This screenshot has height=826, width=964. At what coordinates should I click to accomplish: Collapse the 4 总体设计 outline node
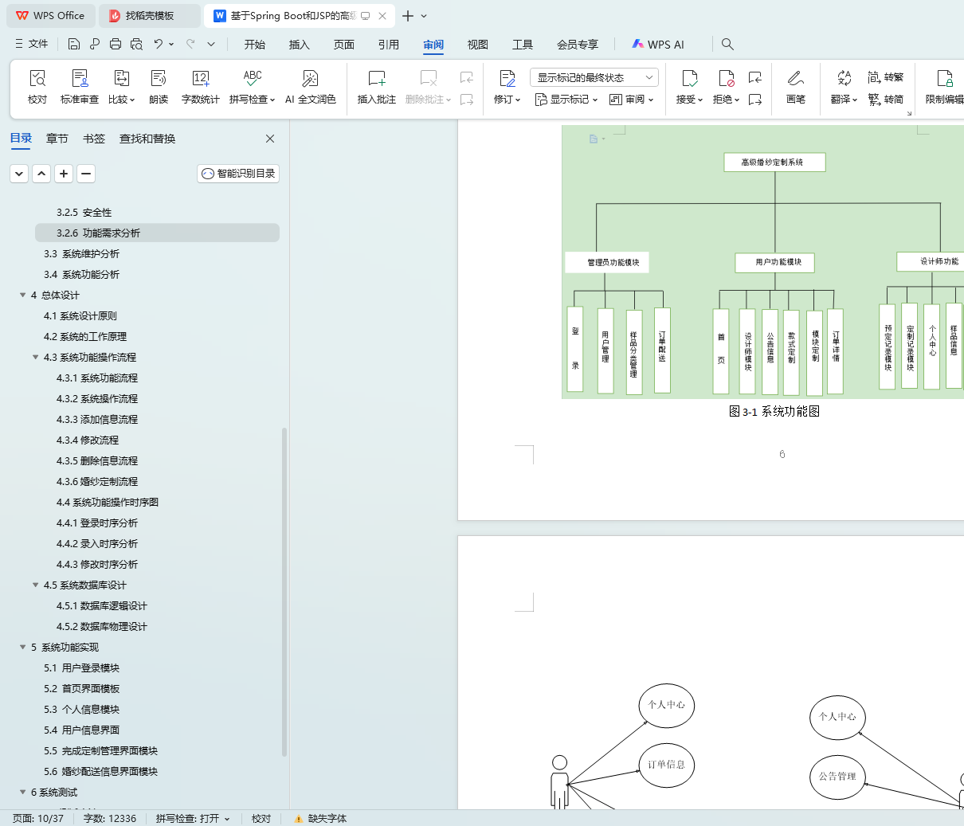[23, 295]
